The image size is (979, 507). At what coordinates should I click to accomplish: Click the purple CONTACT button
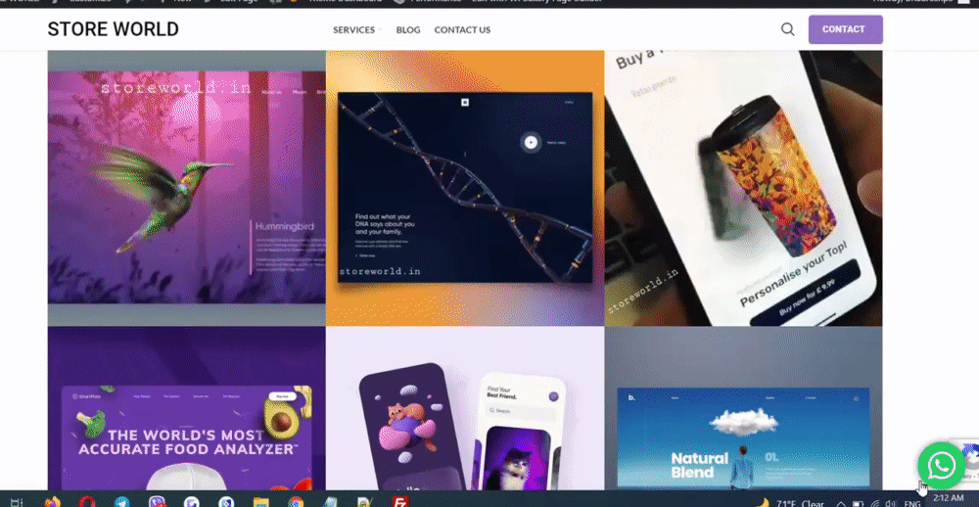(x=846, y=29)
